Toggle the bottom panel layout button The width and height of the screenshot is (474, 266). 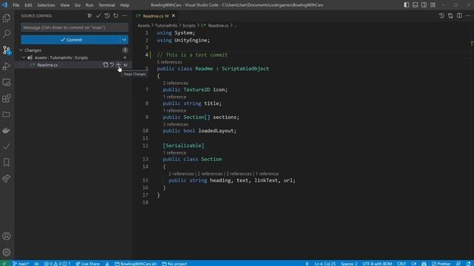click(415, 5)
